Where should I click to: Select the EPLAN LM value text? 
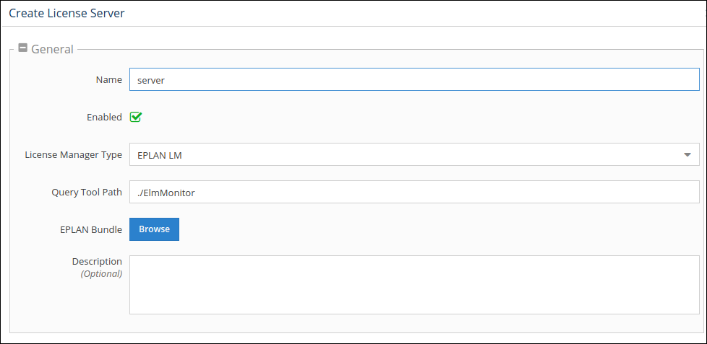click(154, 154)
